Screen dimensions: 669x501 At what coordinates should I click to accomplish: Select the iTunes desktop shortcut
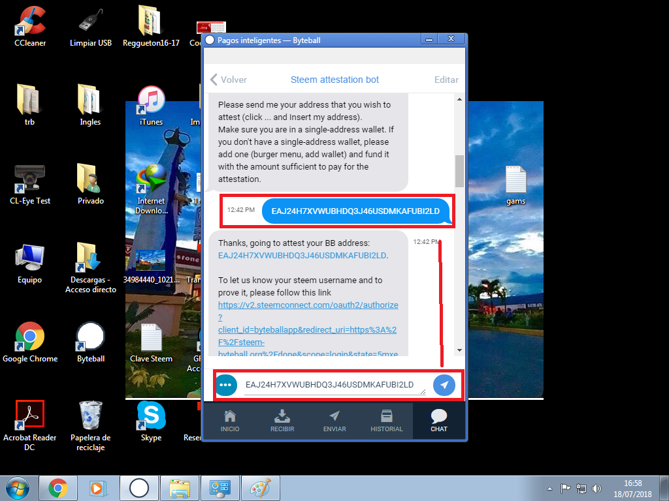(x=151, y=106)
